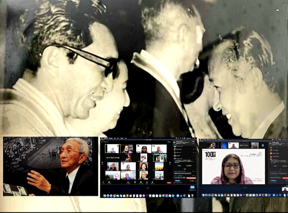Open Participants from gallery window toolbar
The image size is (288, 213).
[x=128, y=182]
